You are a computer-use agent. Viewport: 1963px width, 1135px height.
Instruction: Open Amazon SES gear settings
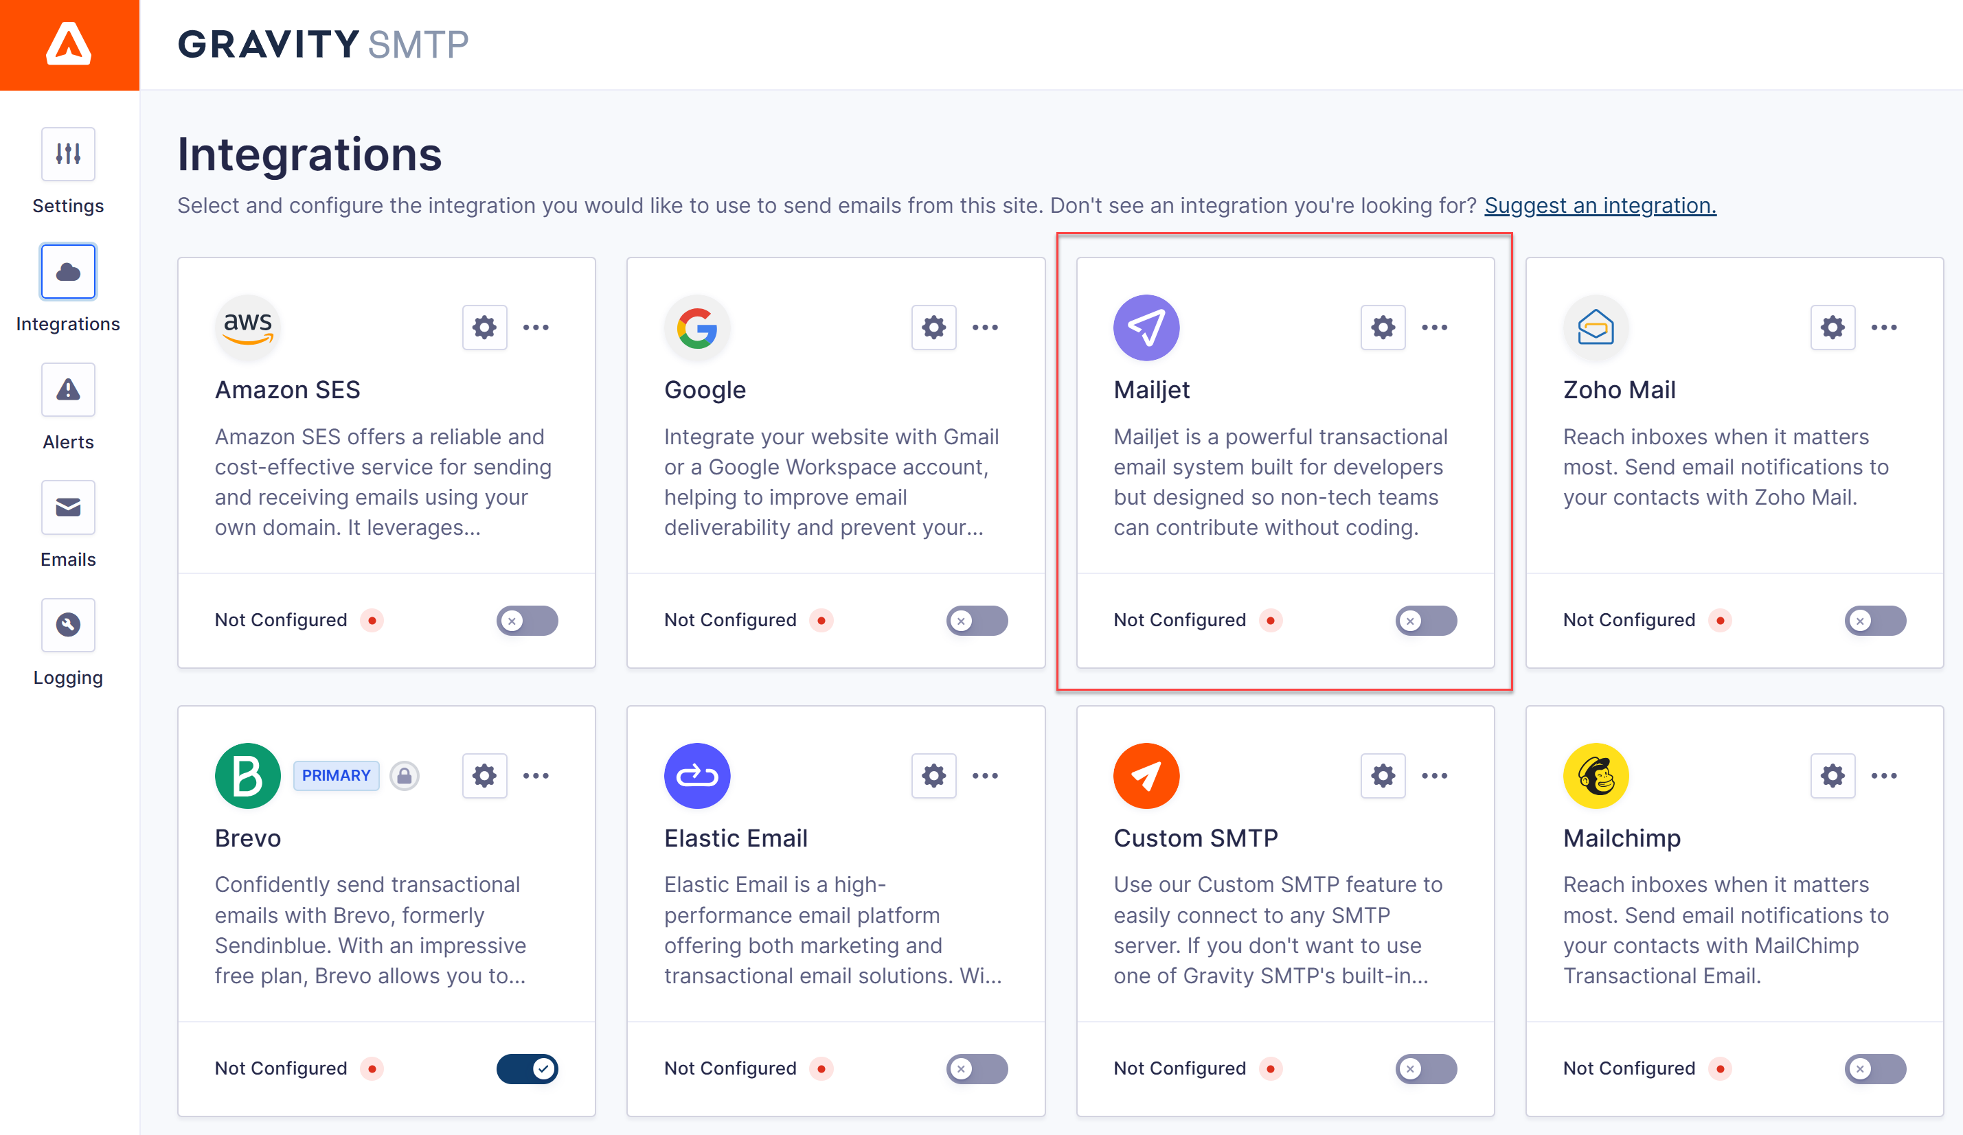coord(484,327)
